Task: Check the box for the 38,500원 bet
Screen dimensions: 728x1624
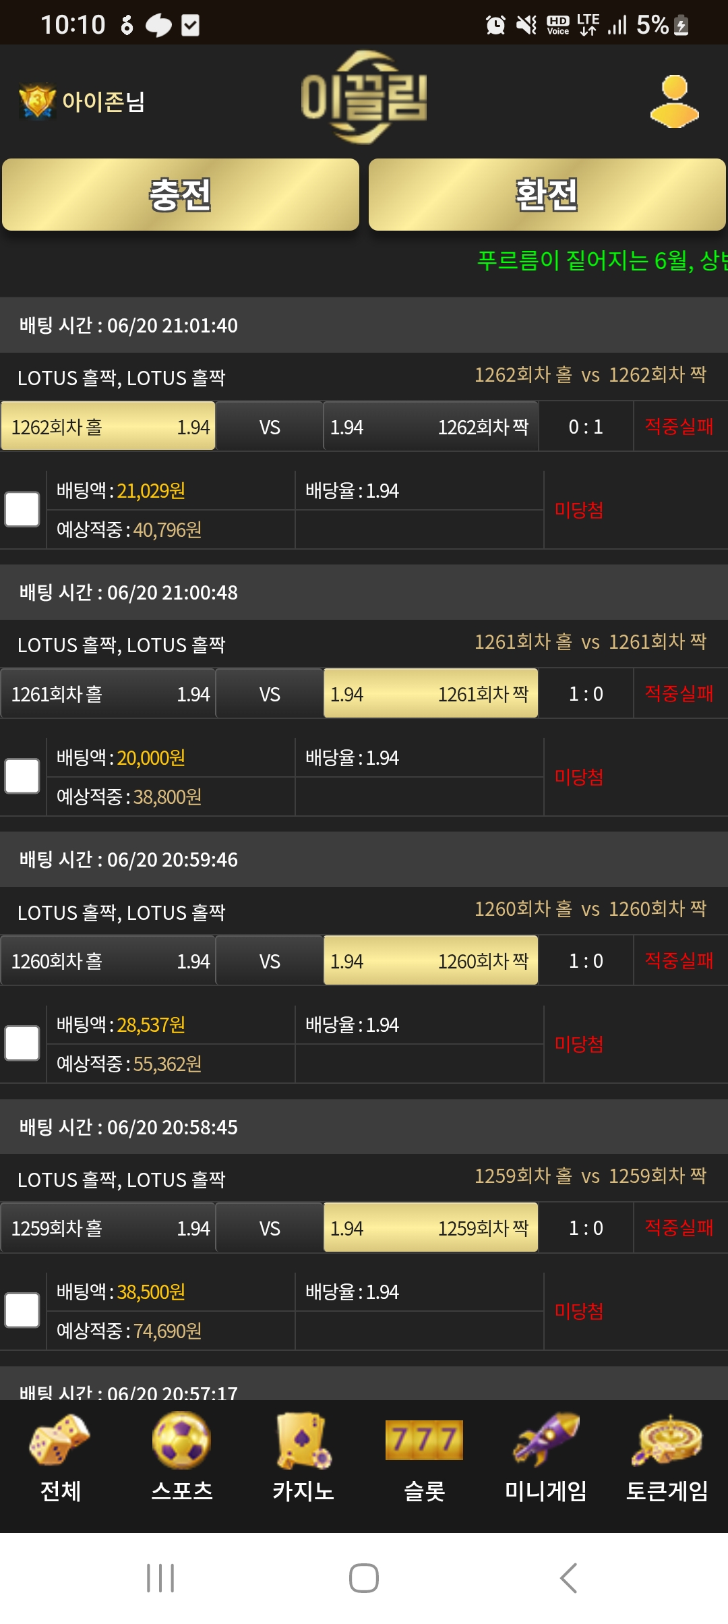Action: 22,1310
